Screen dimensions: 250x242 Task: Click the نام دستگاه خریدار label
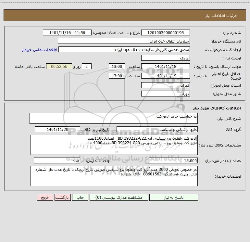point(226,41)
